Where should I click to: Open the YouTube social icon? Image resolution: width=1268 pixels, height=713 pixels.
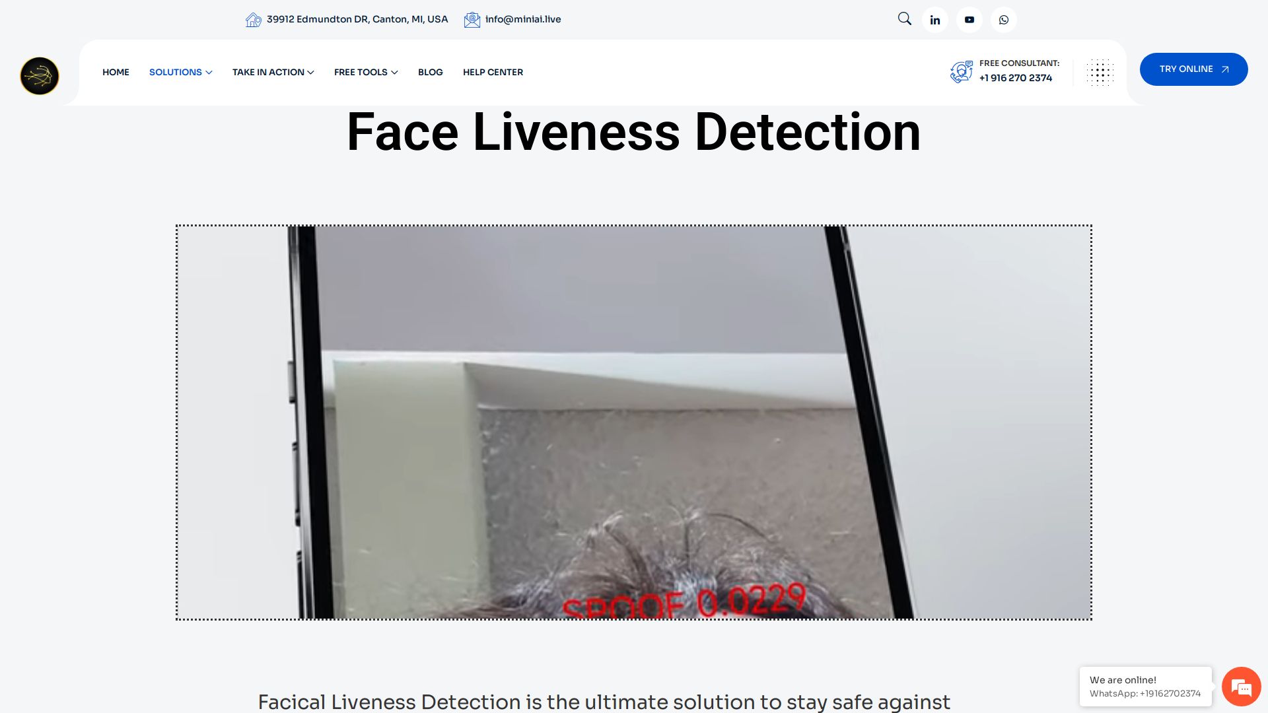969,20
